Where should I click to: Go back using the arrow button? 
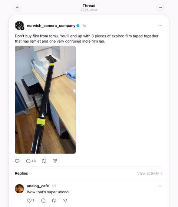(x=18, y=7)
